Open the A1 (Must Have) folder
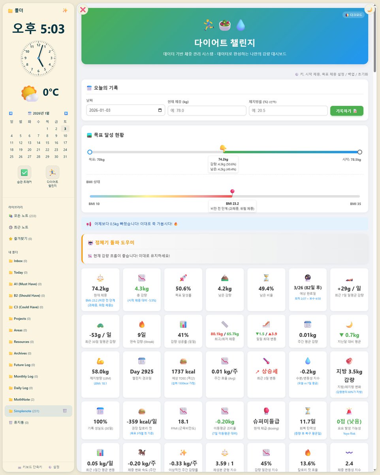The image size is (380, 475). 38,284
